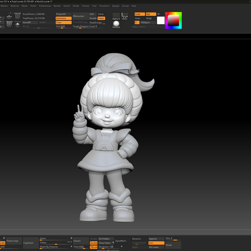
Task: Toggle the Extract Double option
Action: point(93,243)
